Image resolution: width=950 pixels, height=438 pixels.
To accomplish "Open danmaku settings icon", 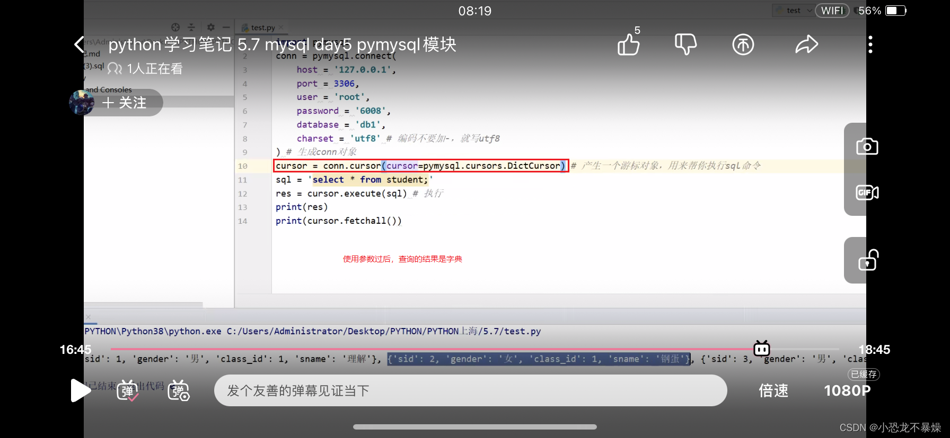I will coord(179,390).
